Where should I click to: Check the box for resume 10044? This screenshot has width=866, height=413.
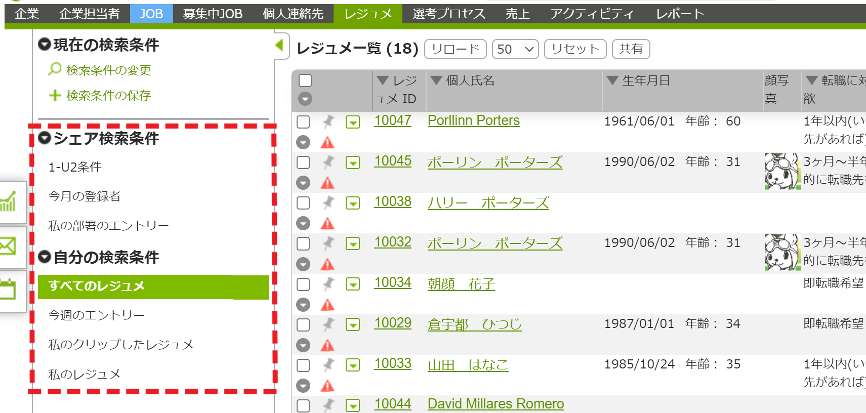tap(303, 405)
